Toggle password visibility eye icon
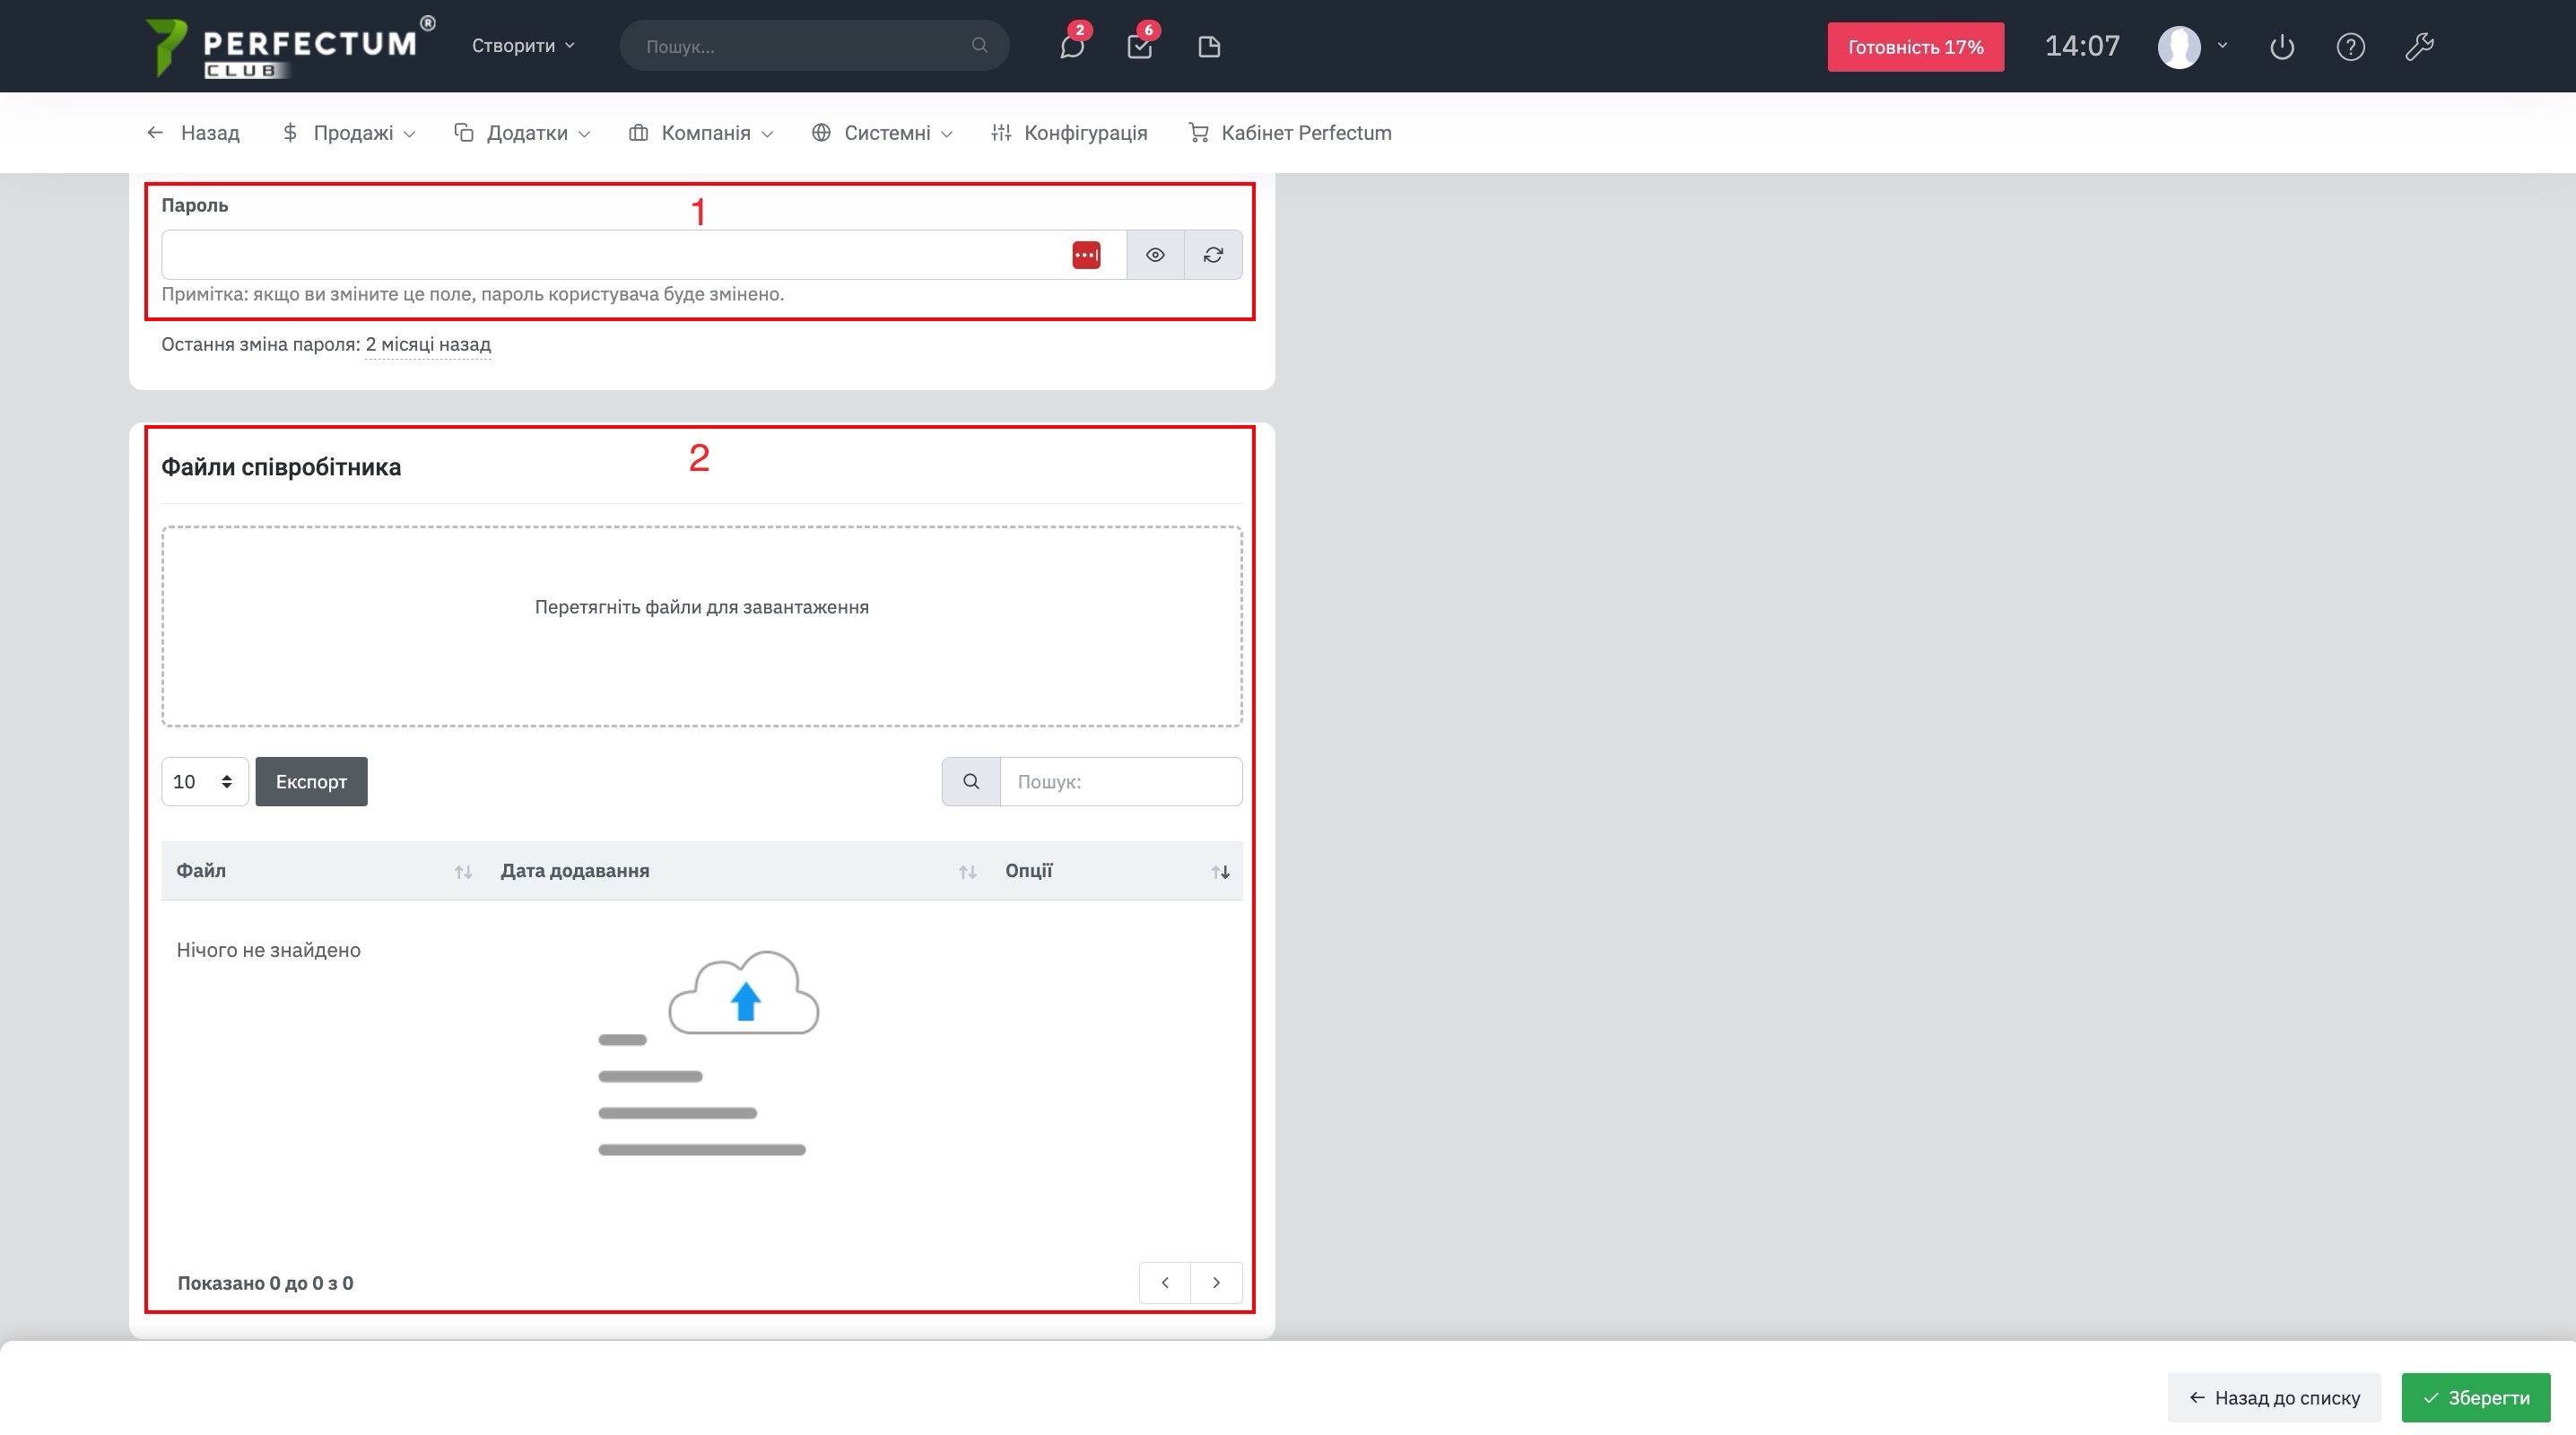The image size is (2576, 1435). [x=1155, y=255]
